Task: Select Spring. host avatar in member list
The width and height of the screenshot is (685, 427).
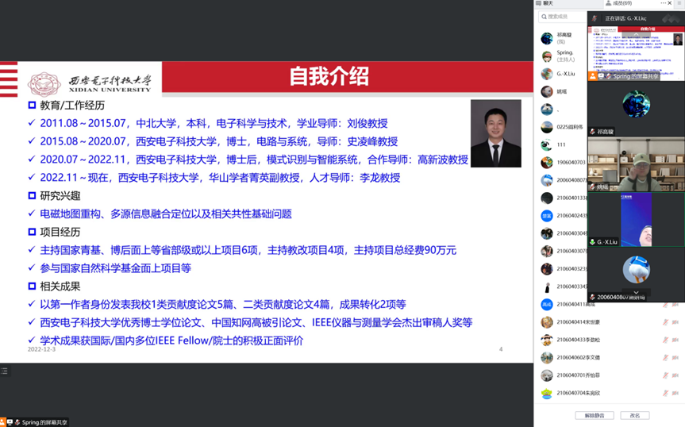Action: tap(547, 56)
